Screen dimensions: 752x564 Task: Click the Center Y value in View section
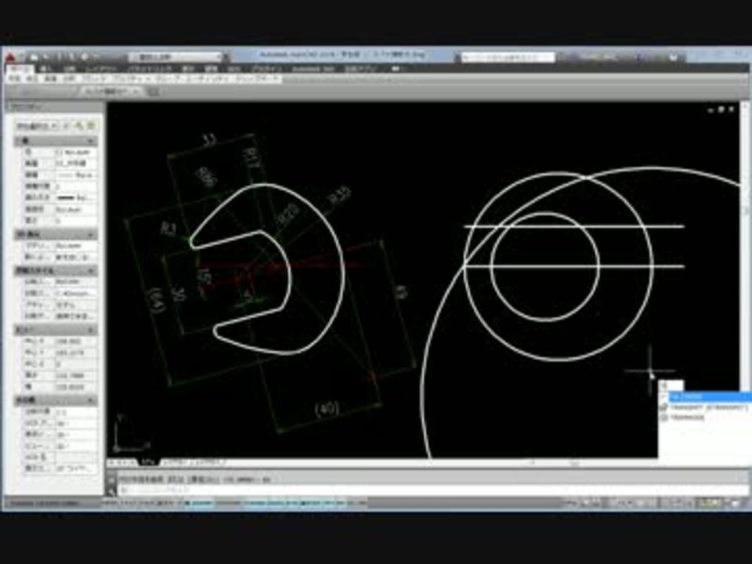(75, 353)
